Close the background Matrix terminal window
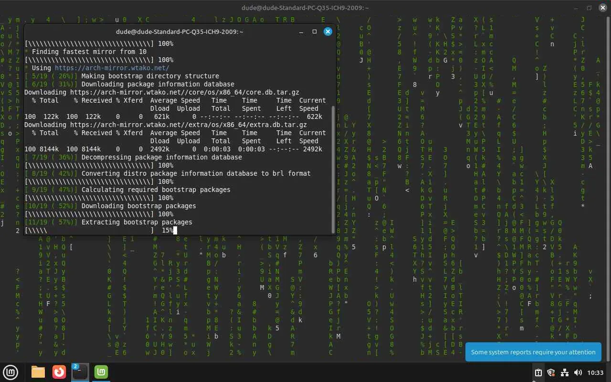Screen dimensions: 611x382 coord(602,8)
